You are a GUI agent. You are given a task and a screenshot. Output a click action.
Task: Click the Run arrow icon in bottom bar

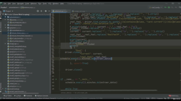click(15, 96)
